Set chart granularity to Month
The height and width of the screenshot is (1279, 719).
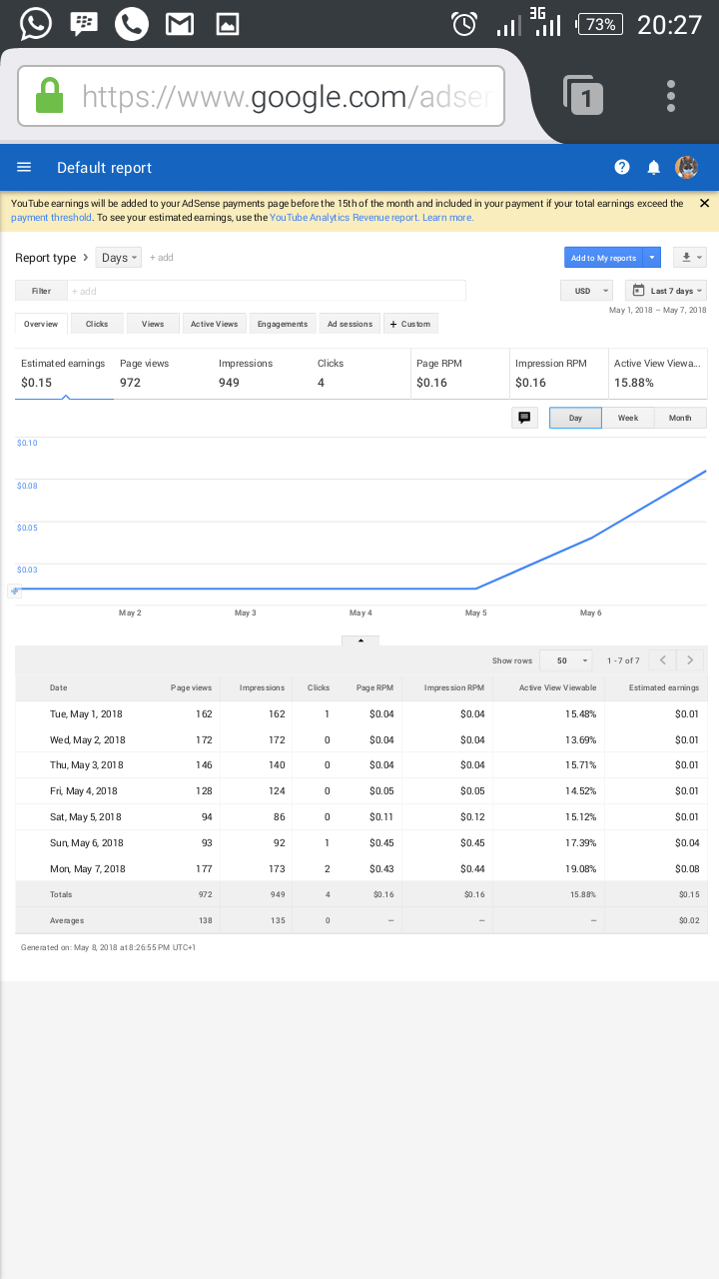tap(680, 418)
